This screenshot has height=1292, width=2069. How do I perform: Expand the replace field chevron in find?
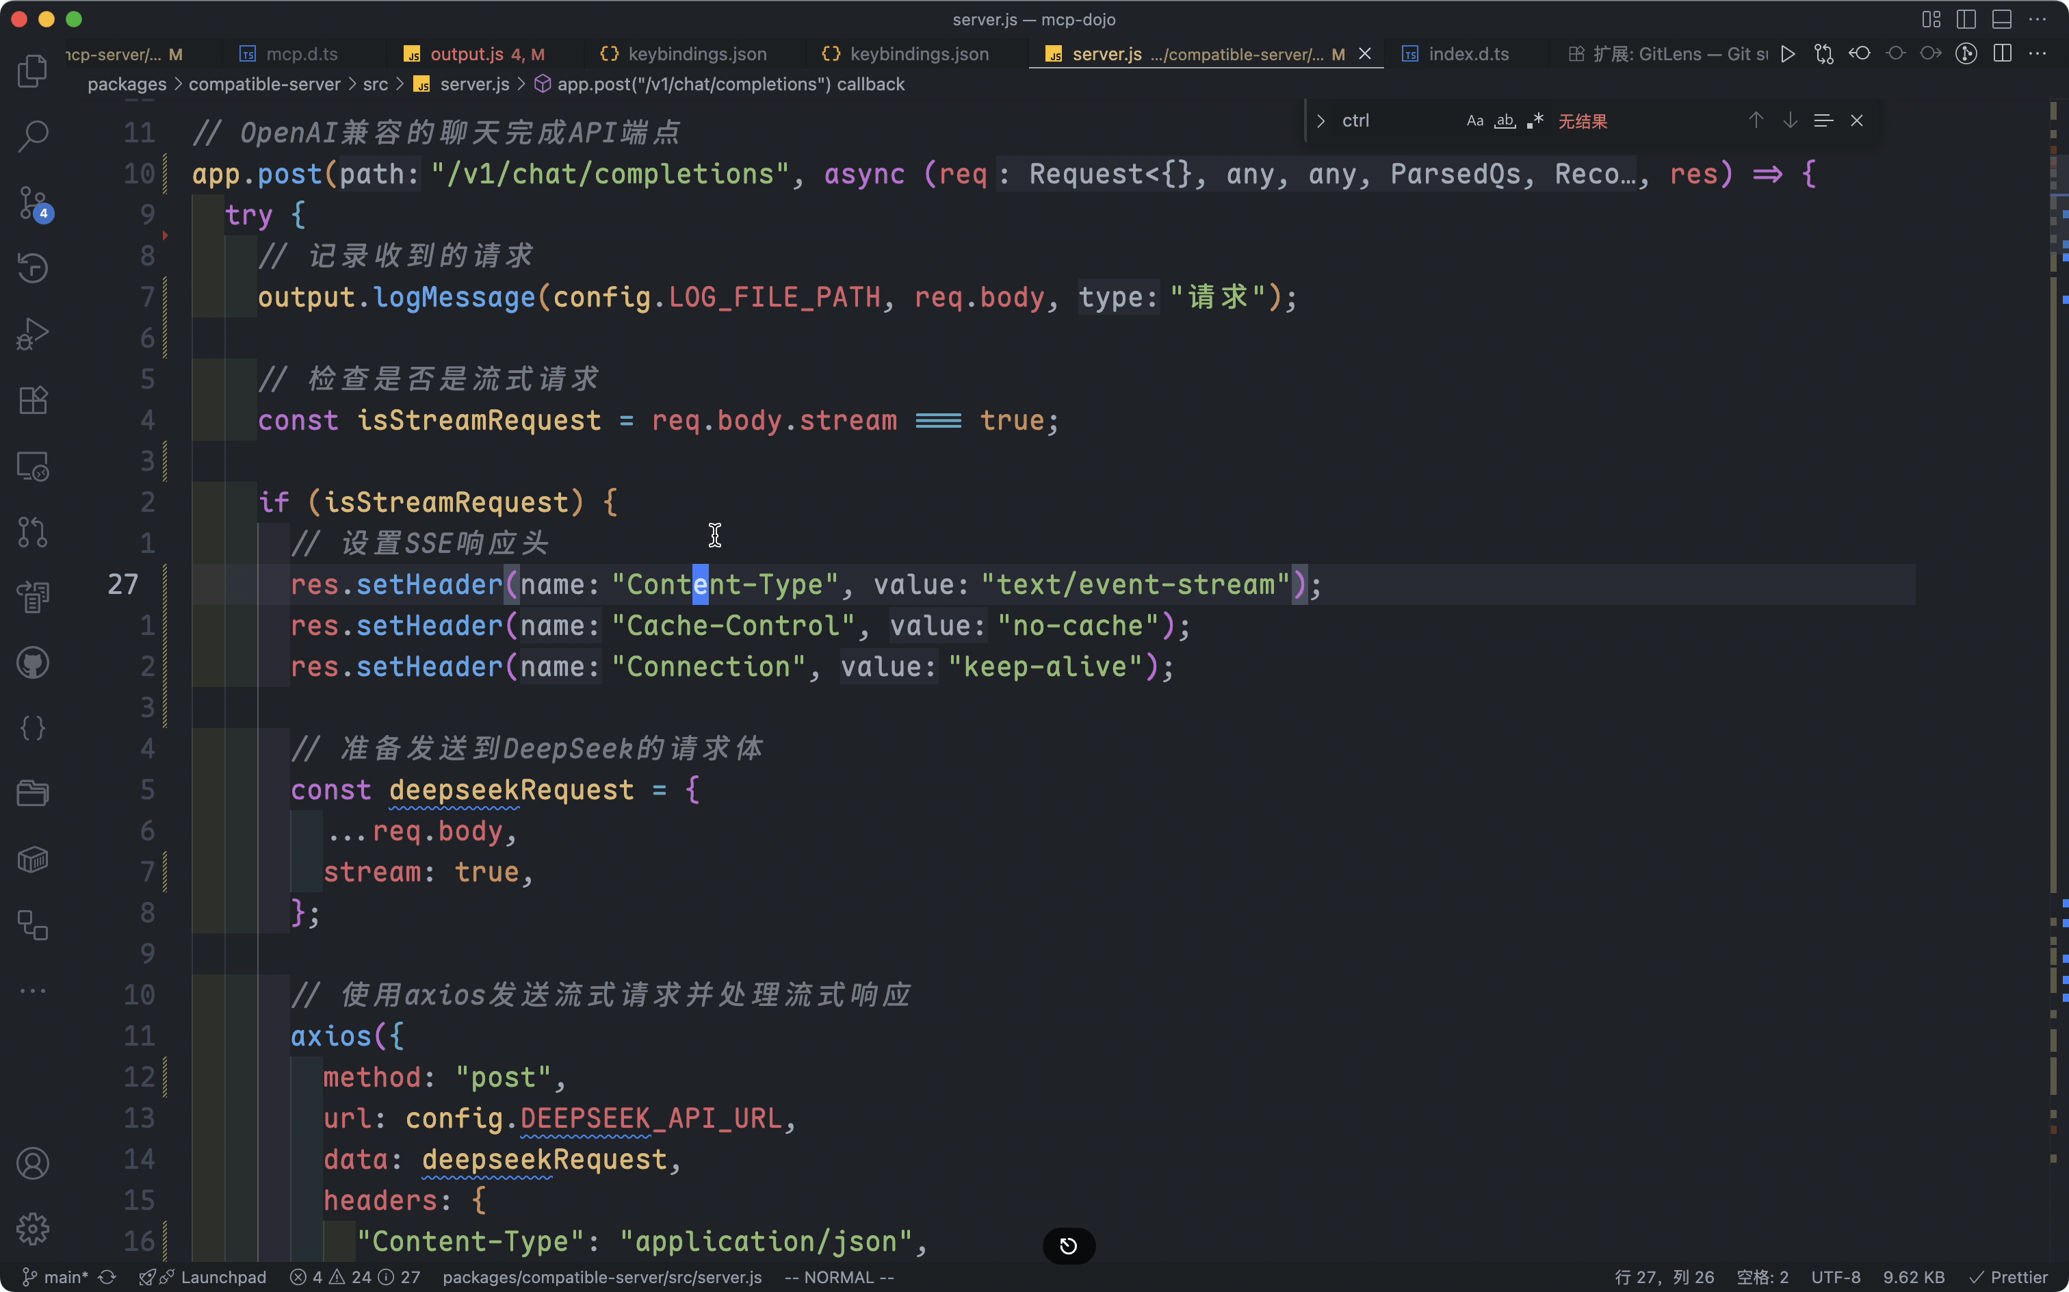(1320, 120)
